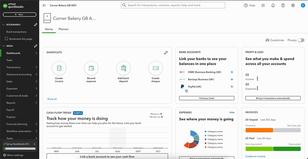The image size is (308, 159).
Task: Open the Help menu
Action: coord(249,5)
